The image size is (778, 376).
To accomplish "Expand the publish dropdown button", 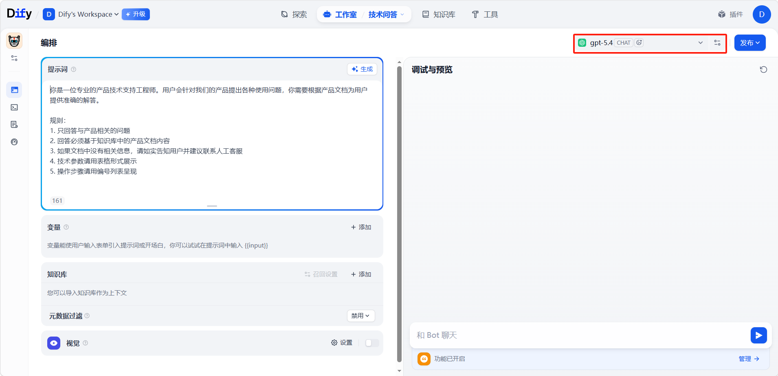I will pyautogui.click(x=749, y=43).
